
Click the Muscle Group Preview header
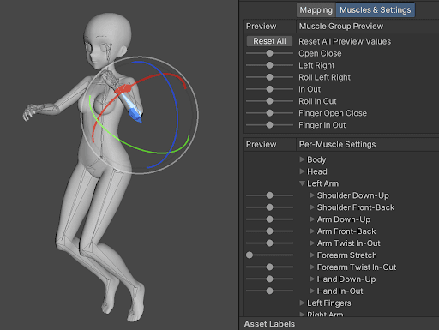pos(341,27)
